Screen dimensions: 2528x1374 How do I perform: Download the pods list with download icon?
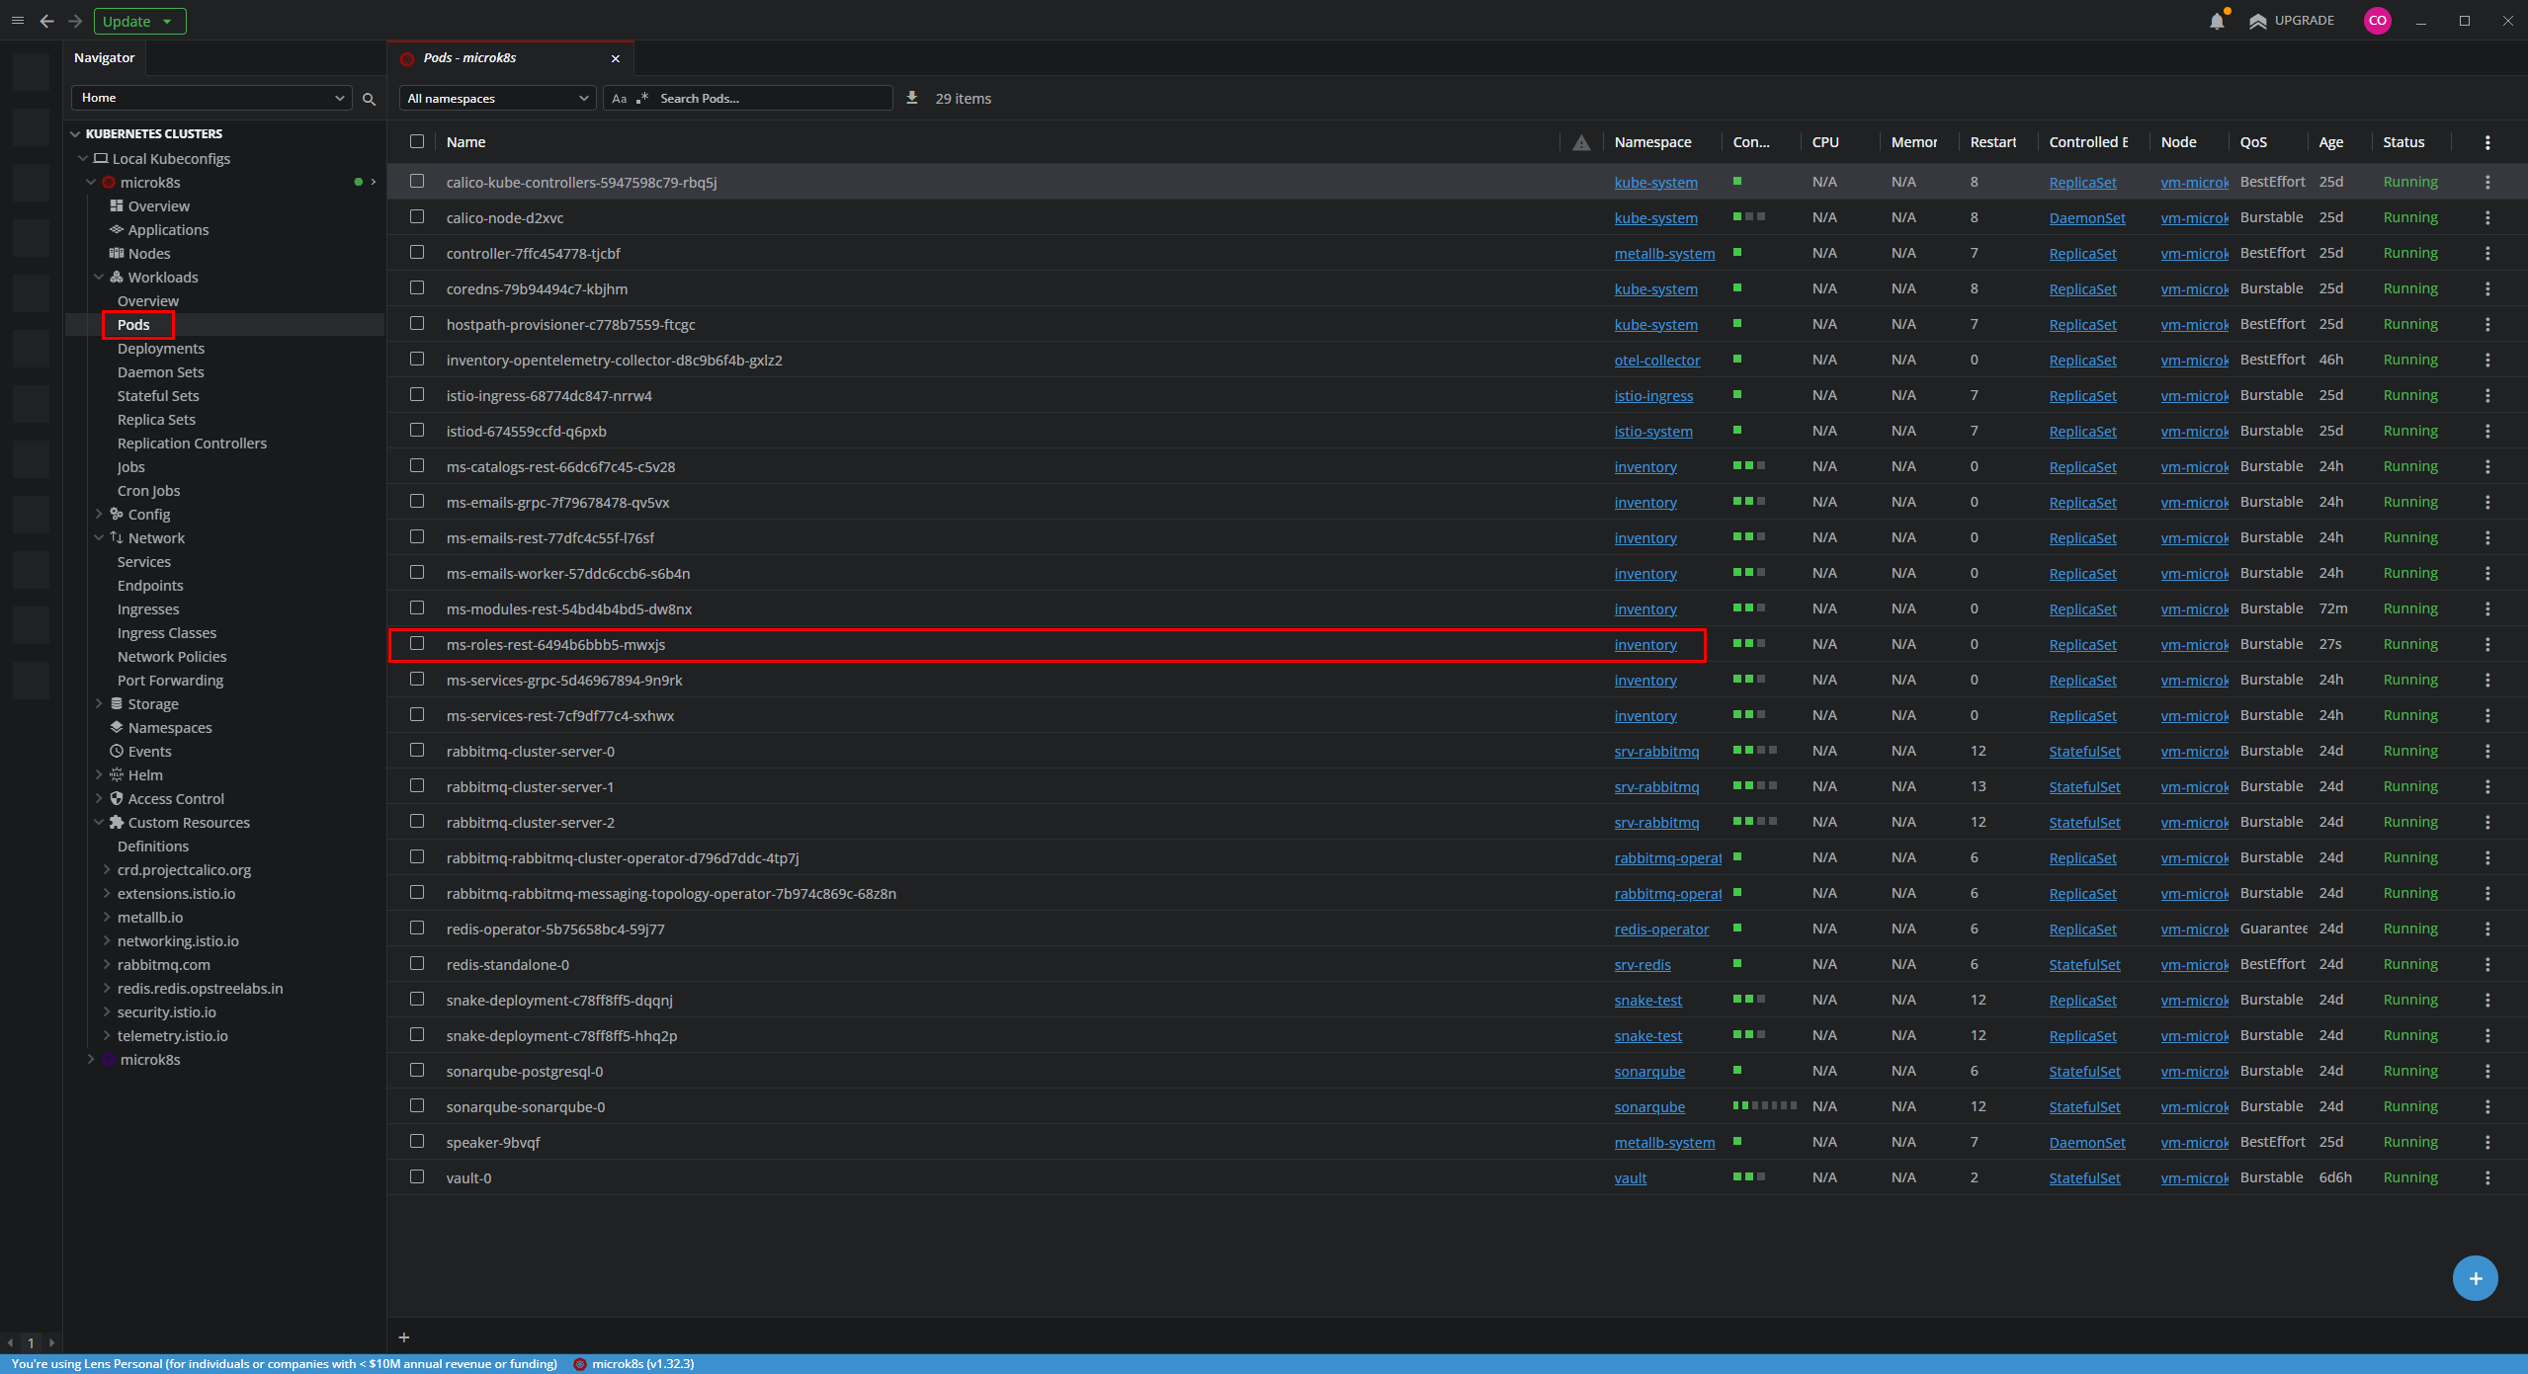(912, 98)
